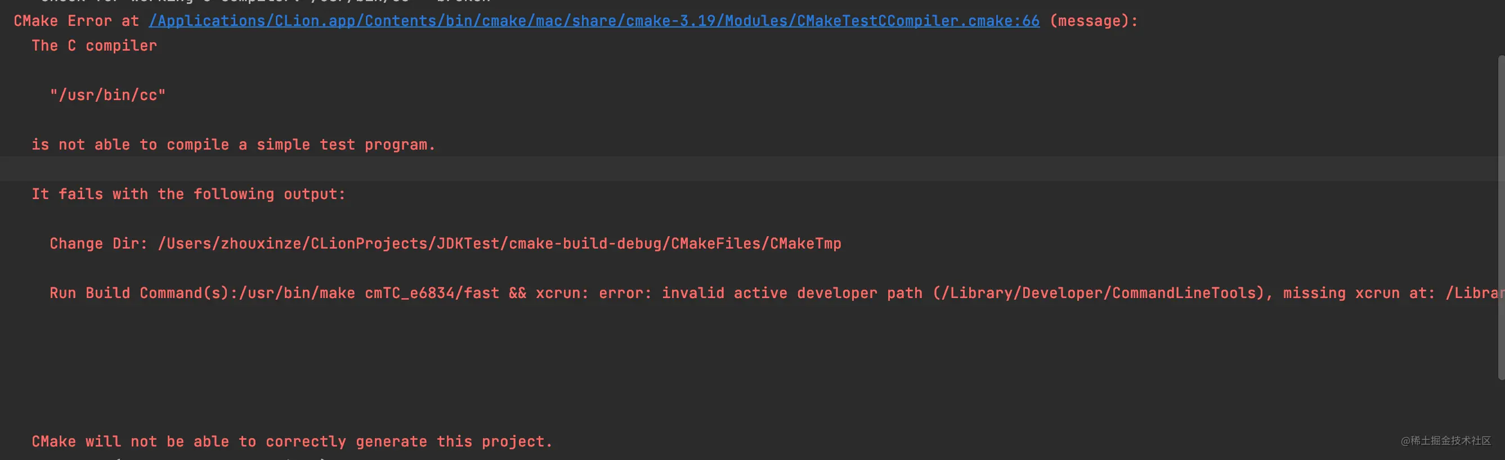Click "It fails with the following output:" line
The image size is (1505, 460).
(189, 194)
